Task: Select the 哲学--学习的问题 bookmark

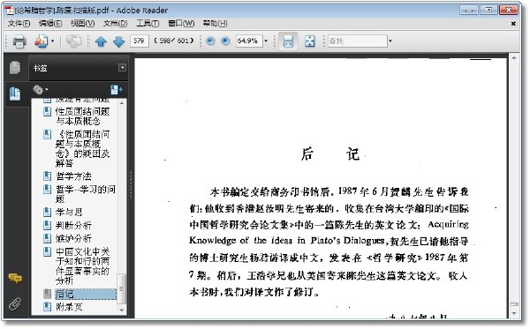Action: click(85, 194)
